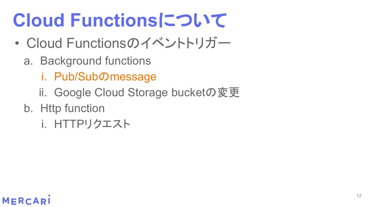Click the kanji 変更 at line end
369x207 pixels.
click(228, 93)
